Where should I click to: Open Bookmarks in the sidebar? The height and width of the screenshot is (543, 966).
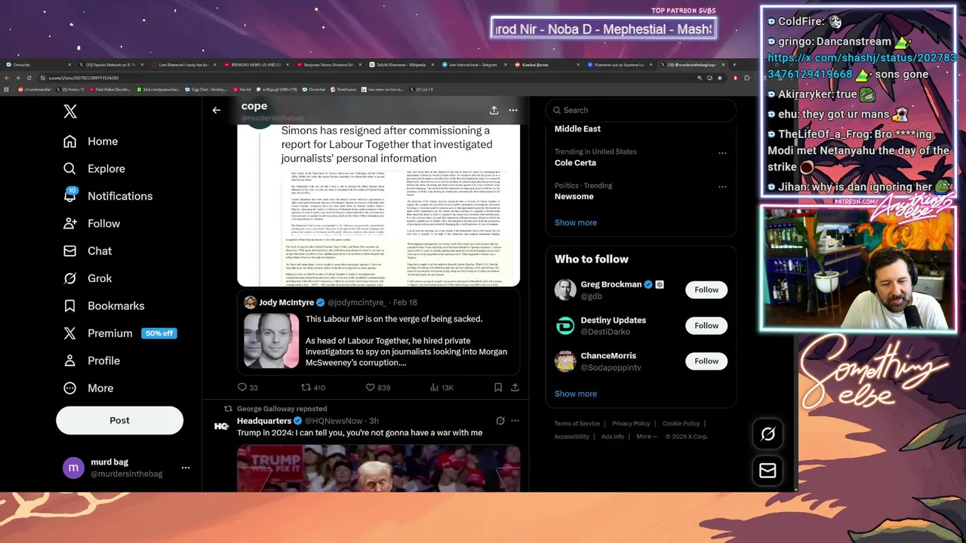point(104,305)
